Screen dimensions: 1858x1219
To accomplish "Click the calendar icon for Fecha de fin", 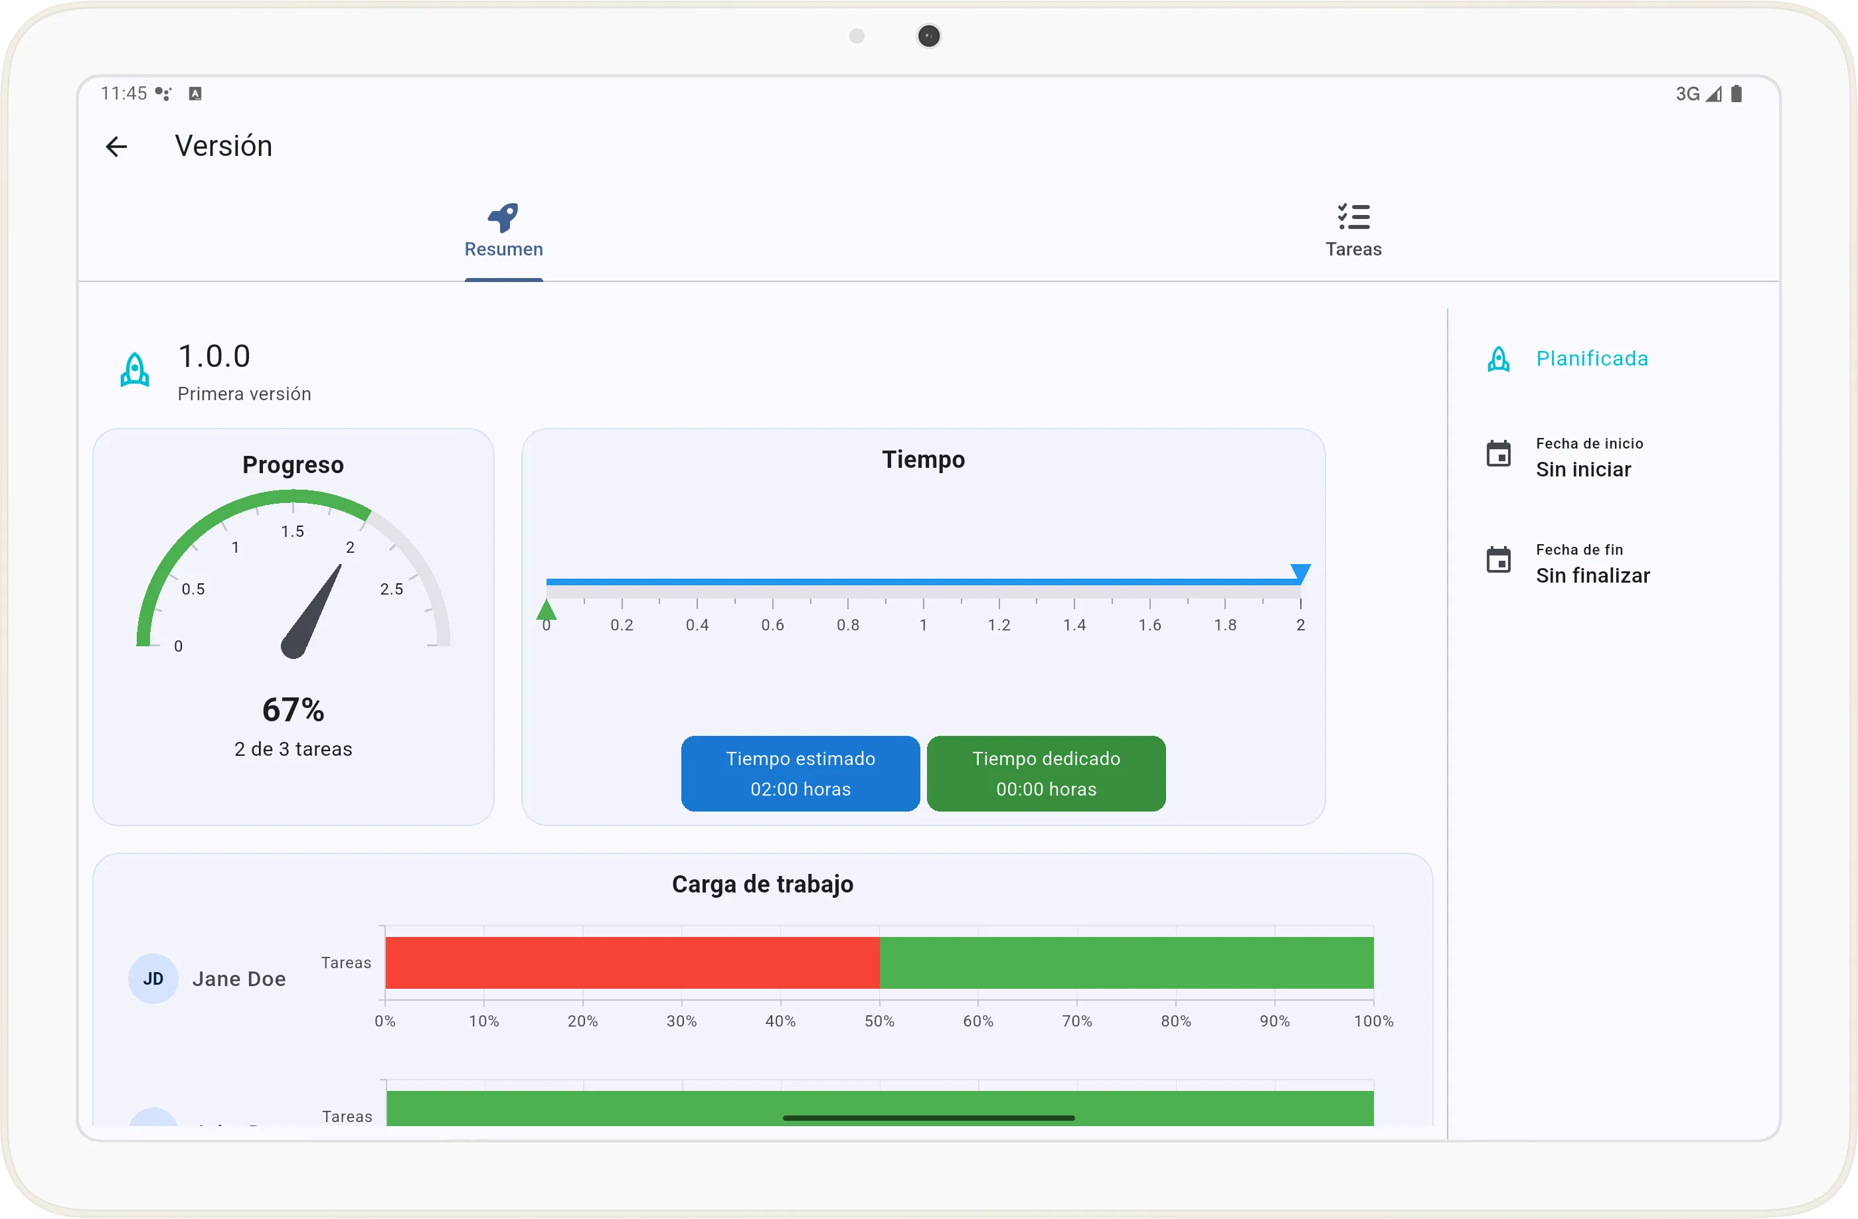I will click(1498, 560).
